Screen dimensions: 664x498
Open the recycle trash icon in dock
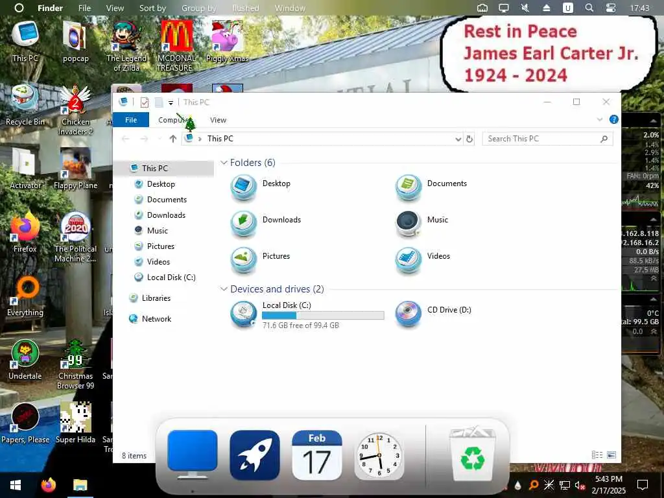(472, 454)
